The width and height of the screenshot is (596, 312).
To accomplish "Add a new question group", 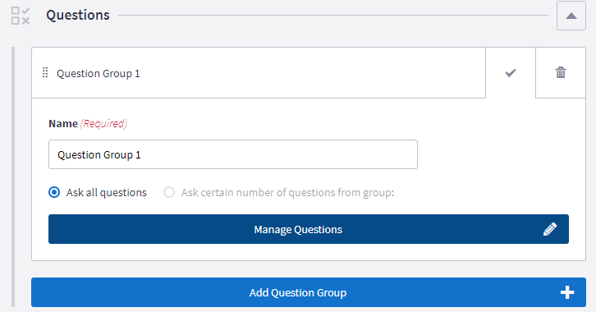I will click(309, 292).
